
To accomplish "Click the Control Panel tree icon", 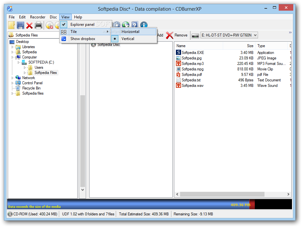I will [18, 83].
